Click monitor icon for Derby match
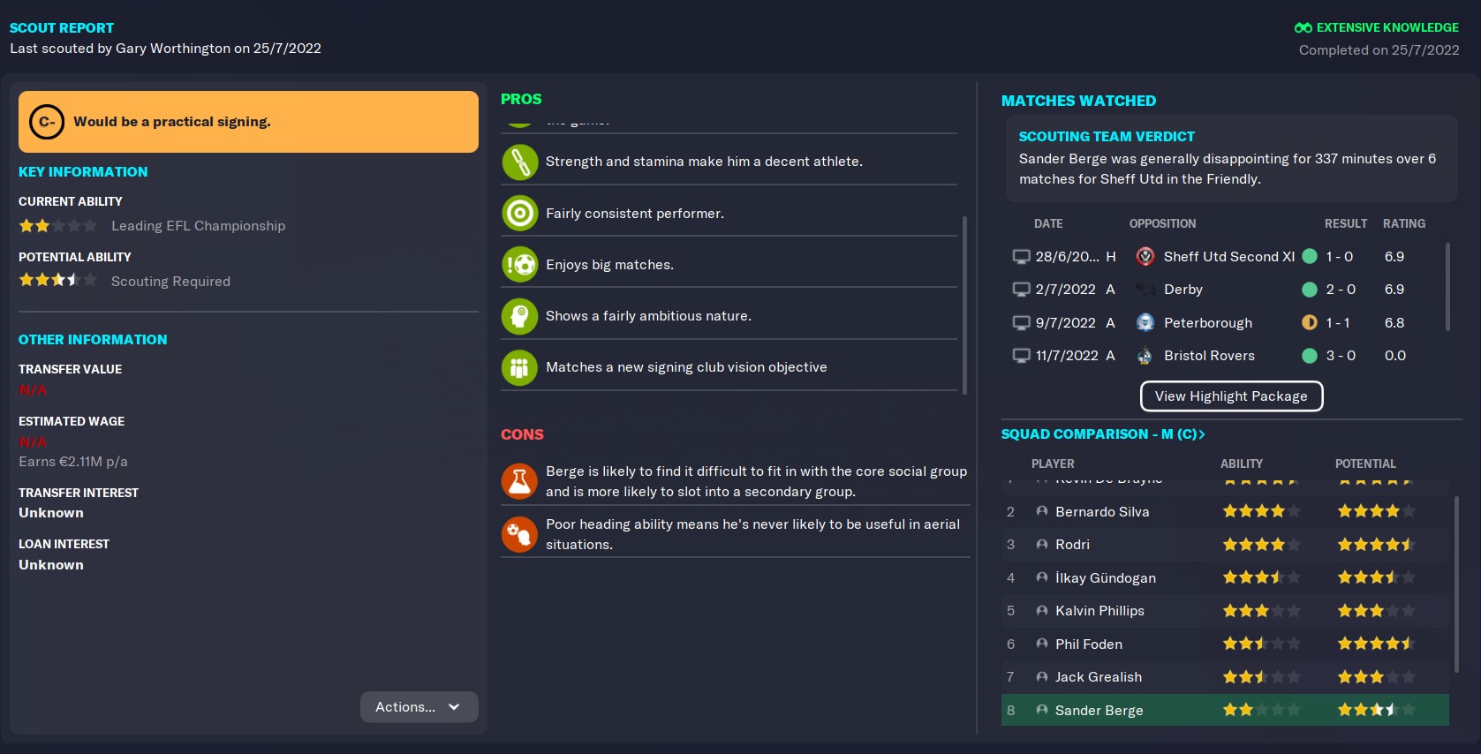1481x754 pixels. coord(1022,290)
